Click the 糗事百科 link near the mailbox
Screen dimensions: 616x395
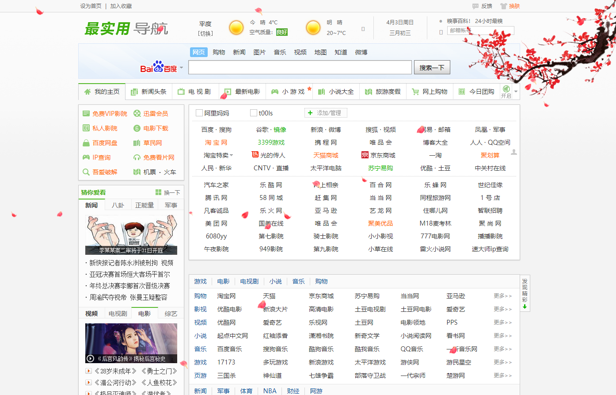[x=459, y=21]
